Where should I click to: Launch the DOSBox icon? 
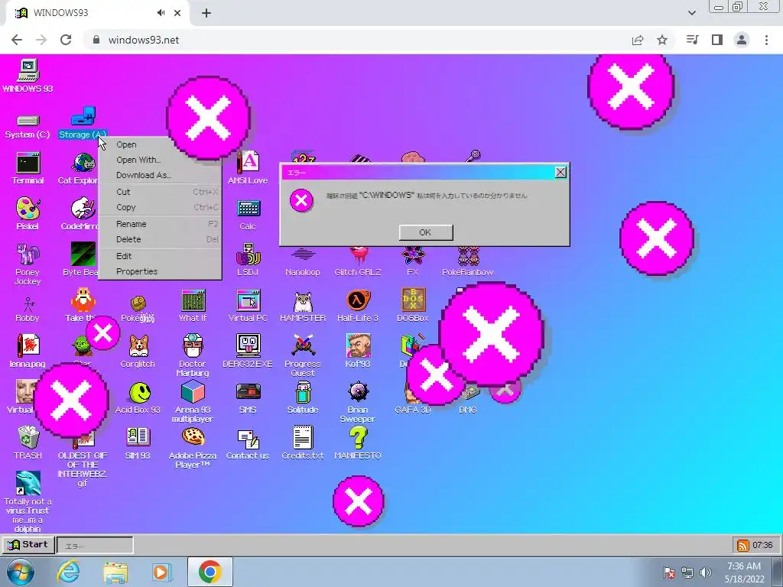click(414, 300)
